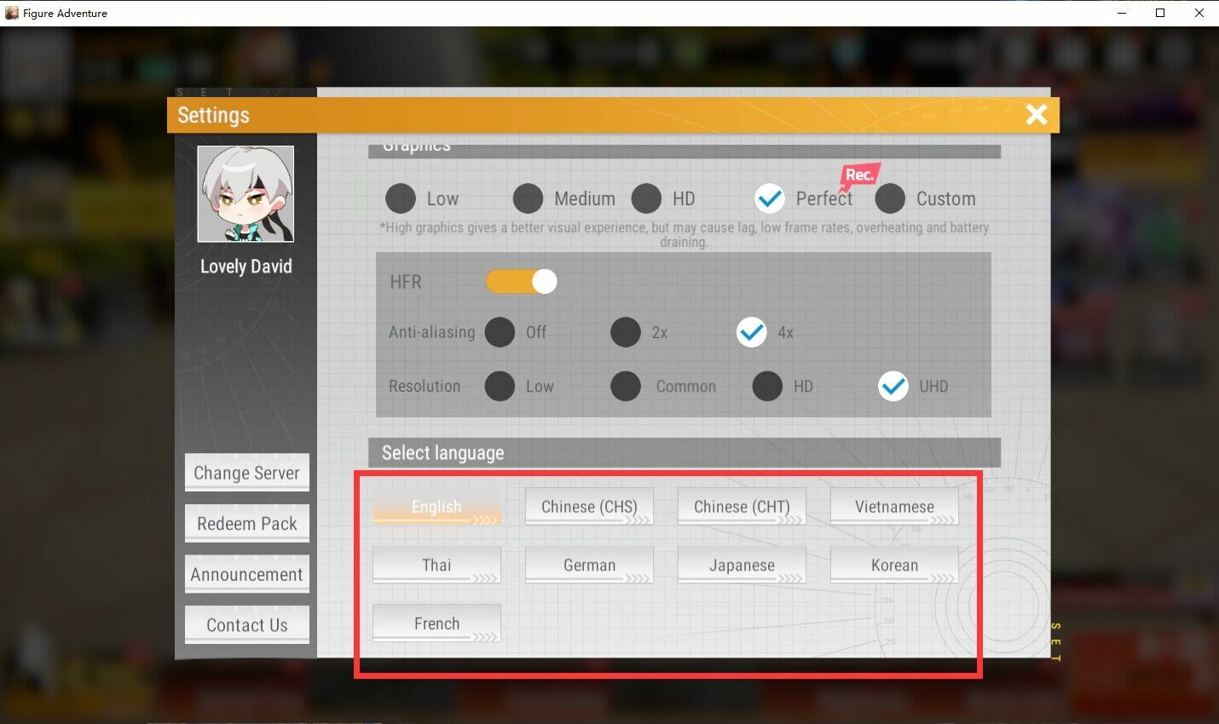Select the Custom graphics option

890,198
